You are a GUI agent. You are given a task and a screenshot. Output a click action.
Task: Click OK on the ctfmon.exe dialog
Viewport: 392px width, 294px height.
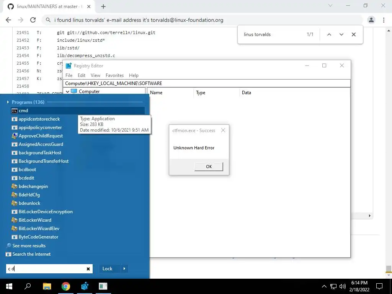click(x=209, y=167)
